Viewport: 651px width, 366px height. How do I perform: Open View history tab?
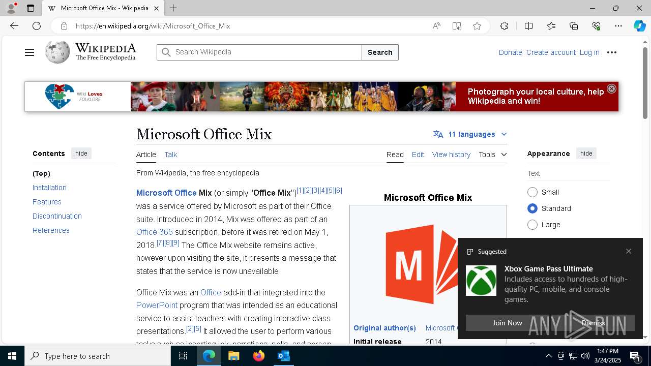451,155
